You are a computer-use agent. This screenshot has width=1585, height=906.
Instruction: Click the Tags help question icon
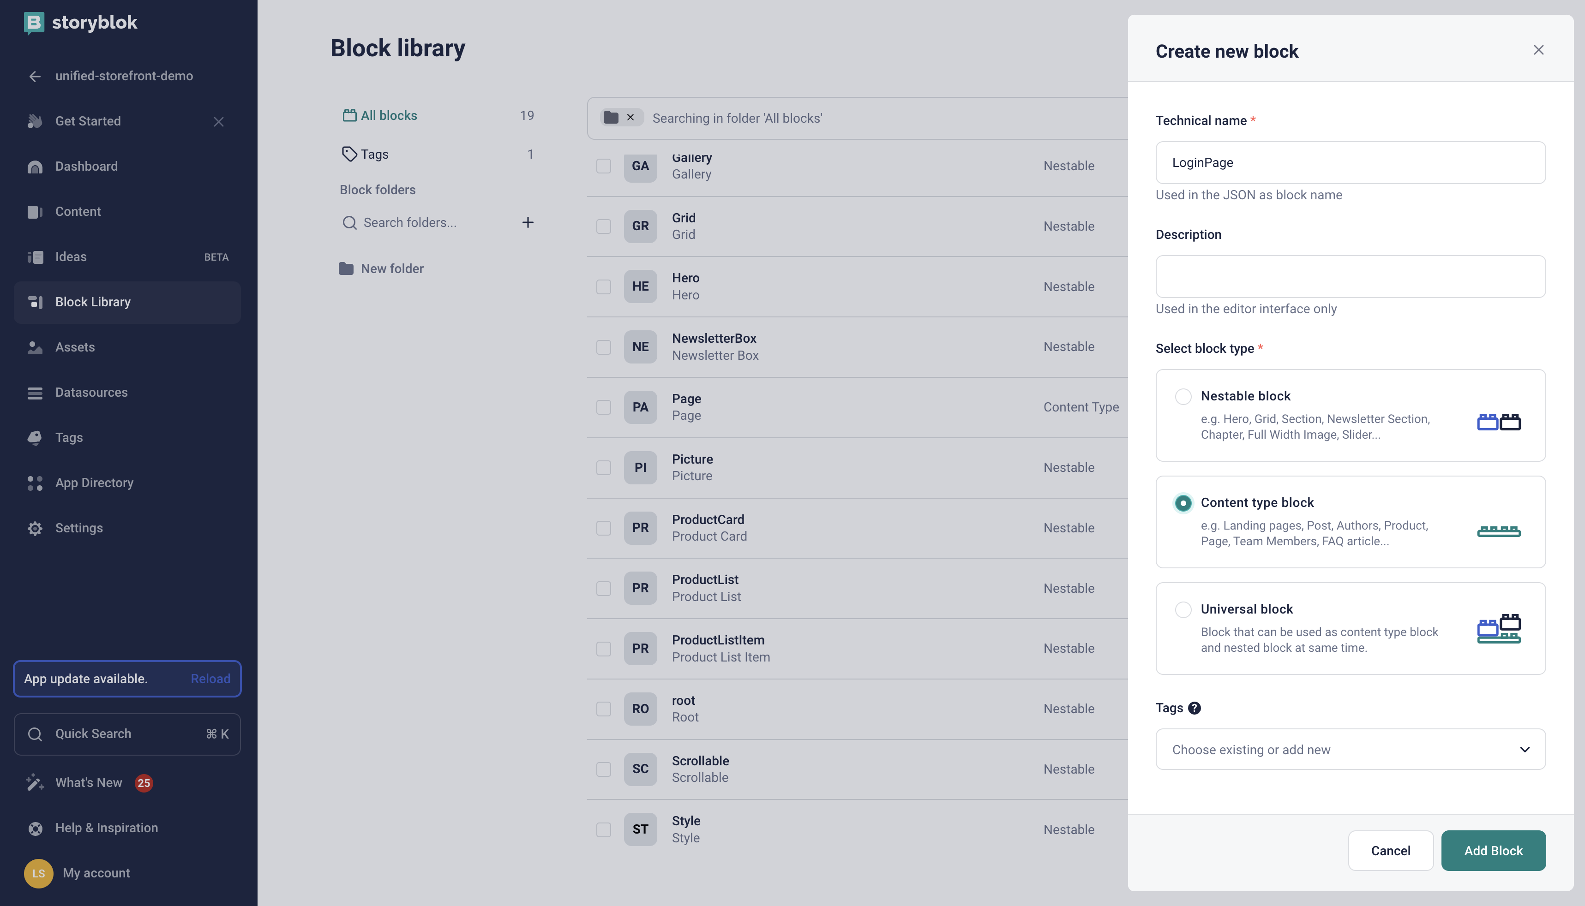click(x=1194, y=708)
